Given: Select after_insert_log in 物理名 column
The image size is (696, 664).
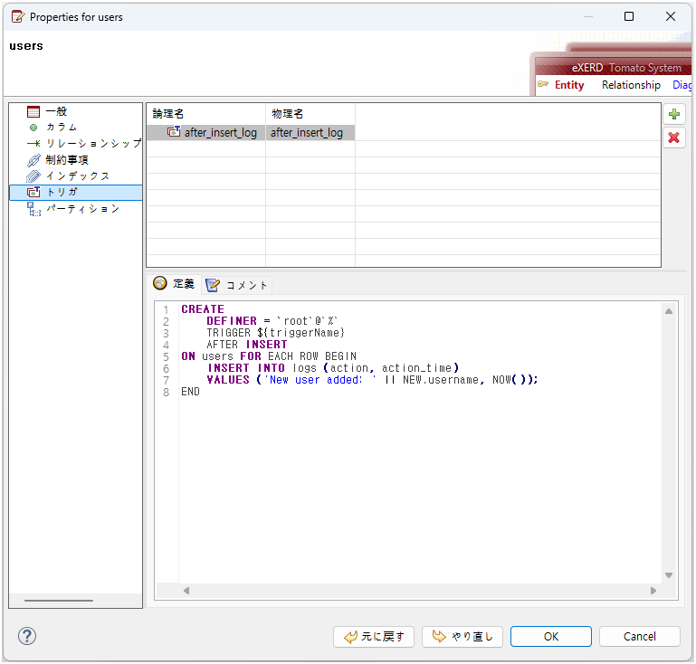Looking at the screenshot, I should (307, 133).
